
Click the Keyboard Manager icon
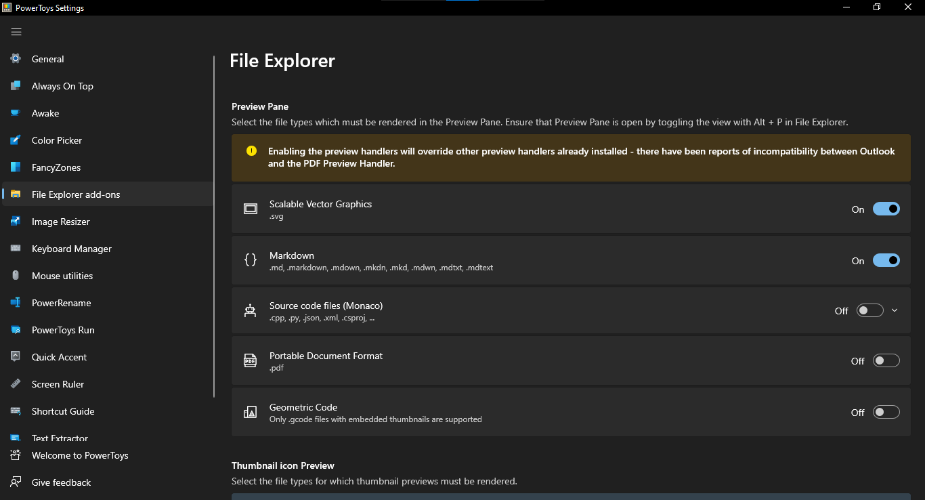pyautogui.click(x=16, y=249)
